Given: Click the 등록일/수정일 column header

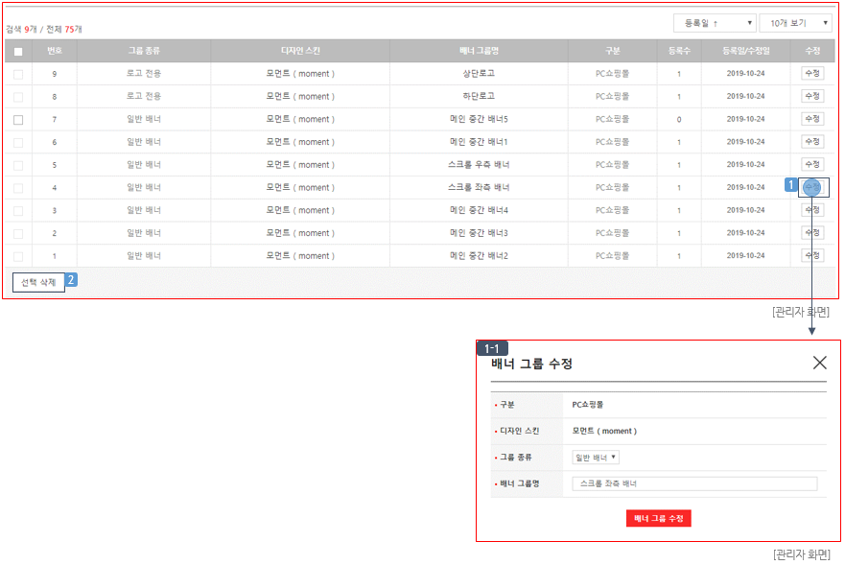Looking at the screenshot, I should pyautogui.click(x=745, y=51).
